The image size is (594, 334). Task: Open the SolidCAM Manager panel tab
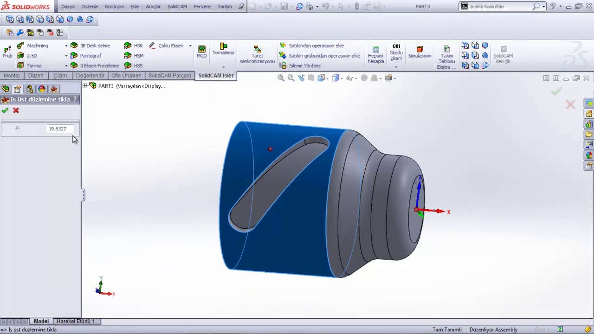[54, 89]
